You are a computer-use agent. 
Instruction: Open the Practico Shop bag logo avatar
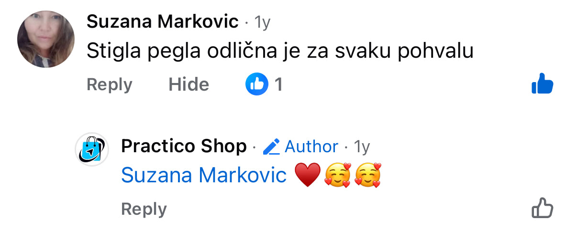pos(92,149)
